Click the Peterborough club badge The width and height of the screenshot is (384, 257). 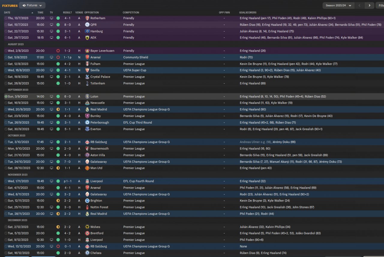coord(87,123)
